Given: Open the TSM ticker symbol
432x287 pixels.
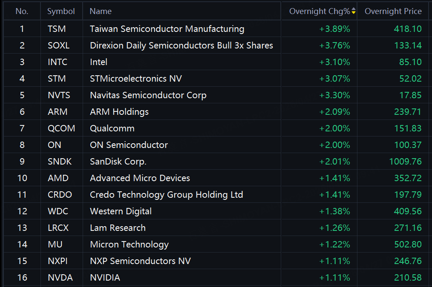Looking at the screenshot, I should (57, 29).
